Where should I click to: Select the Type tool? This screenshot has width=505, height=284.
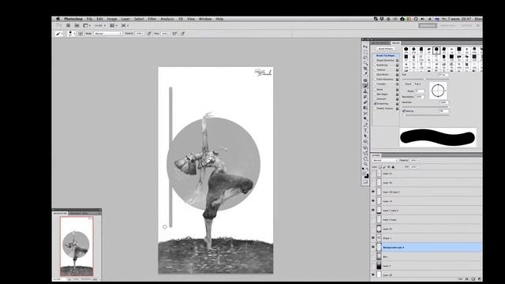365,130
